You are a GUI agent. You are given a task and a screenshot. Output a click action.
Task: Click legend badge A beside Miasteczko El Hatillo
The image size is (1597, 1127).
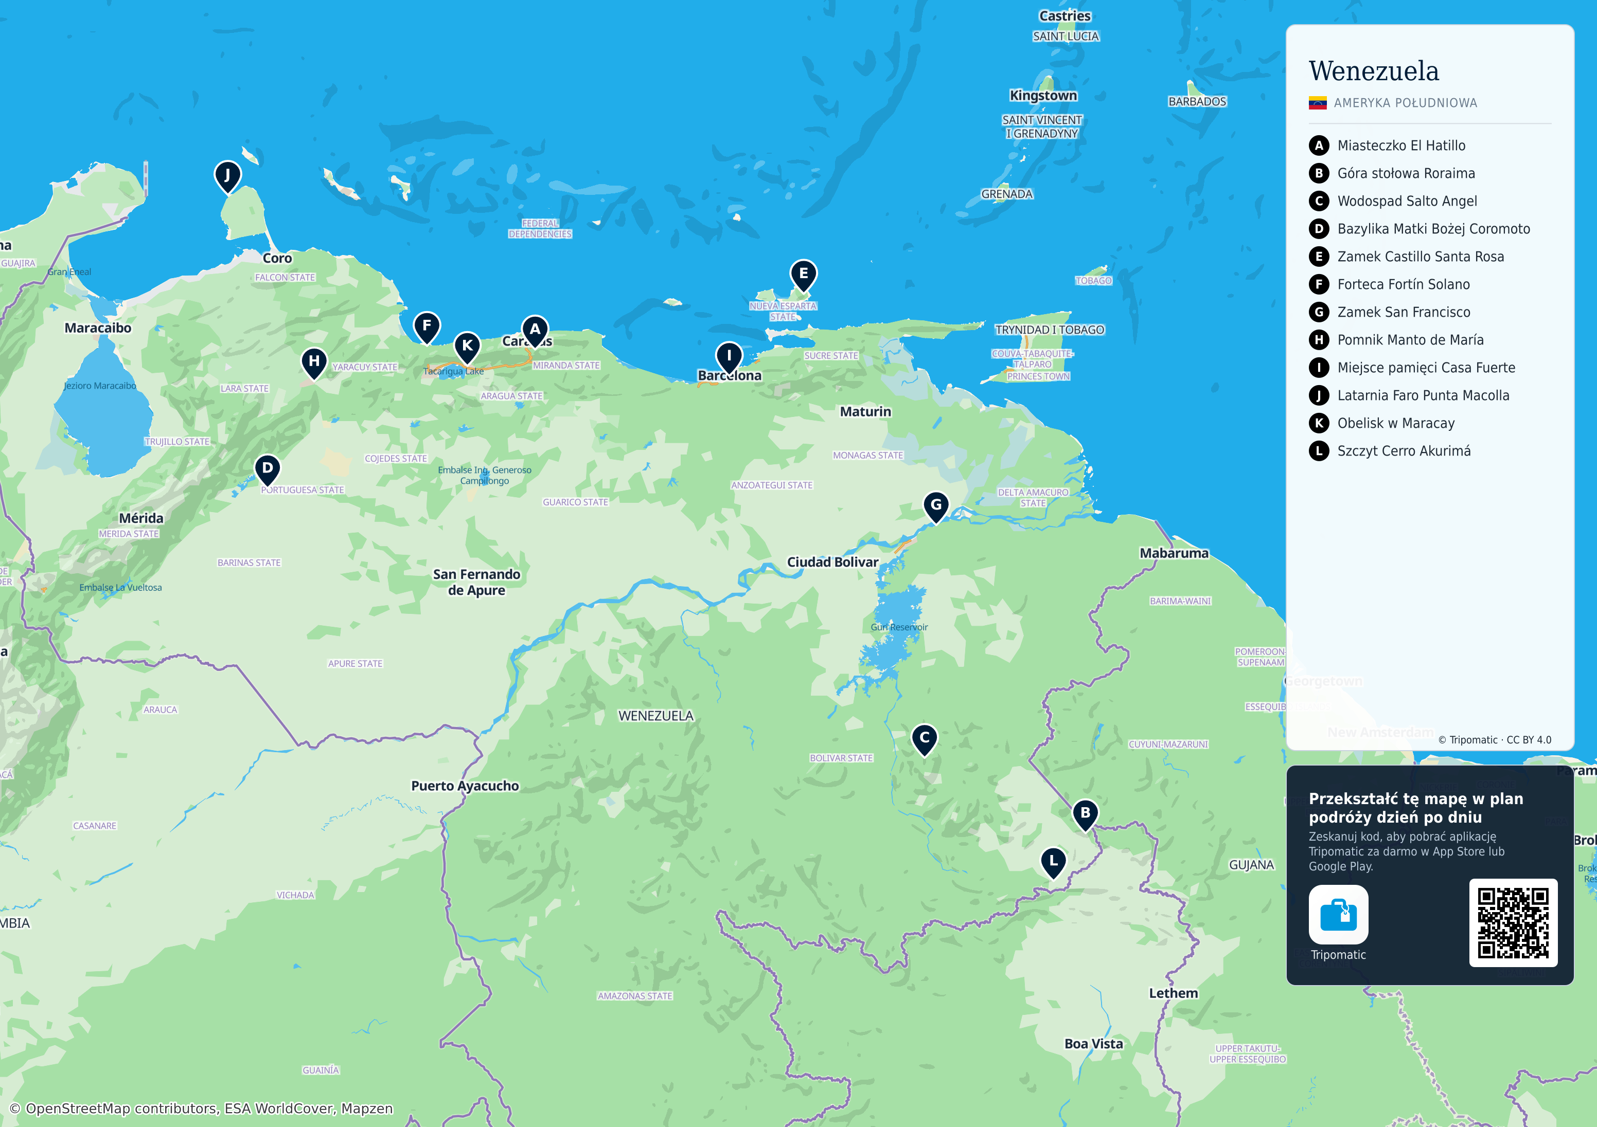pyautogui.click(x=1319, y=146)
